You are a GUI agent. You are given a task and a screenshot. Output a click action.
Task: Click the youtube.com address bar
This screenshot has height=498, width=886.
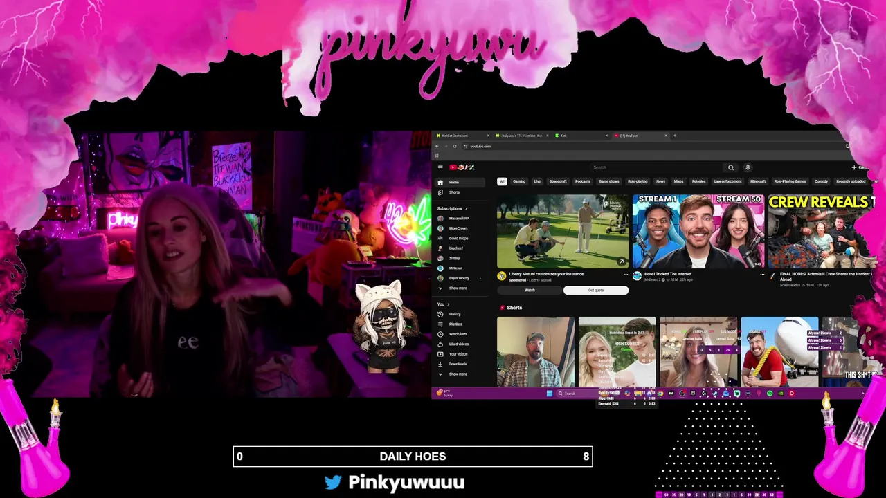(480, 146)
